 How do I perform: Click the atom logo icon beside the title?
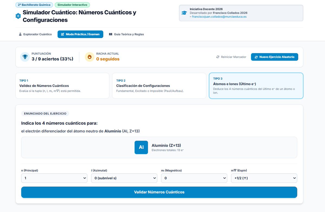pos(18,16)
